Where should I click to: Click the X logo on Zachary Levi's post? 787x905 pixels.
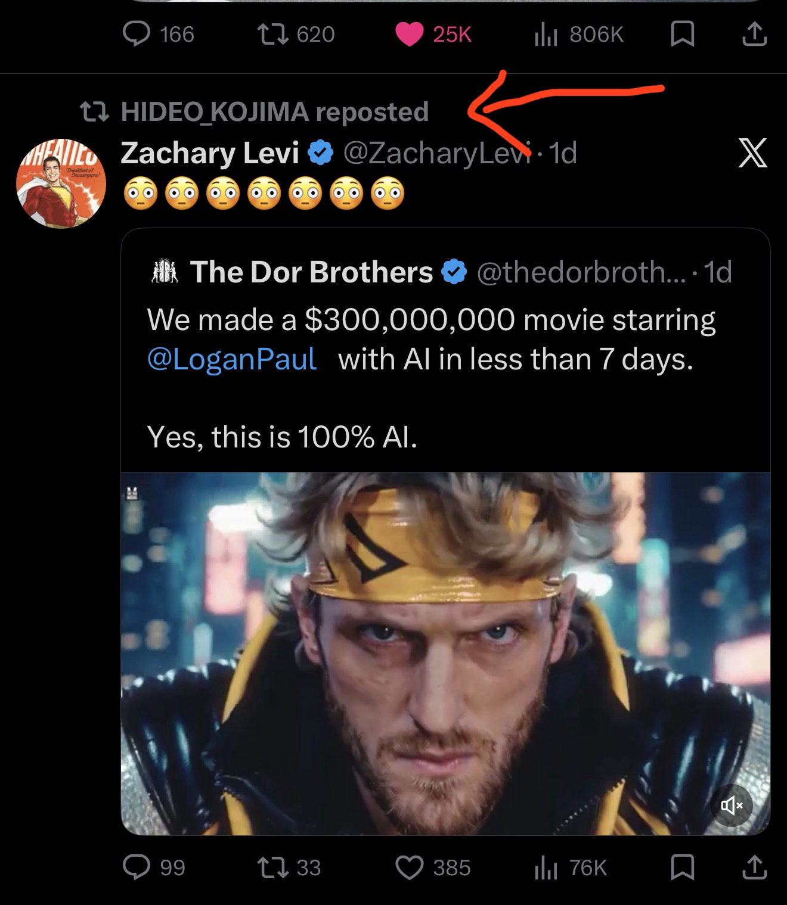pos(753,153)
